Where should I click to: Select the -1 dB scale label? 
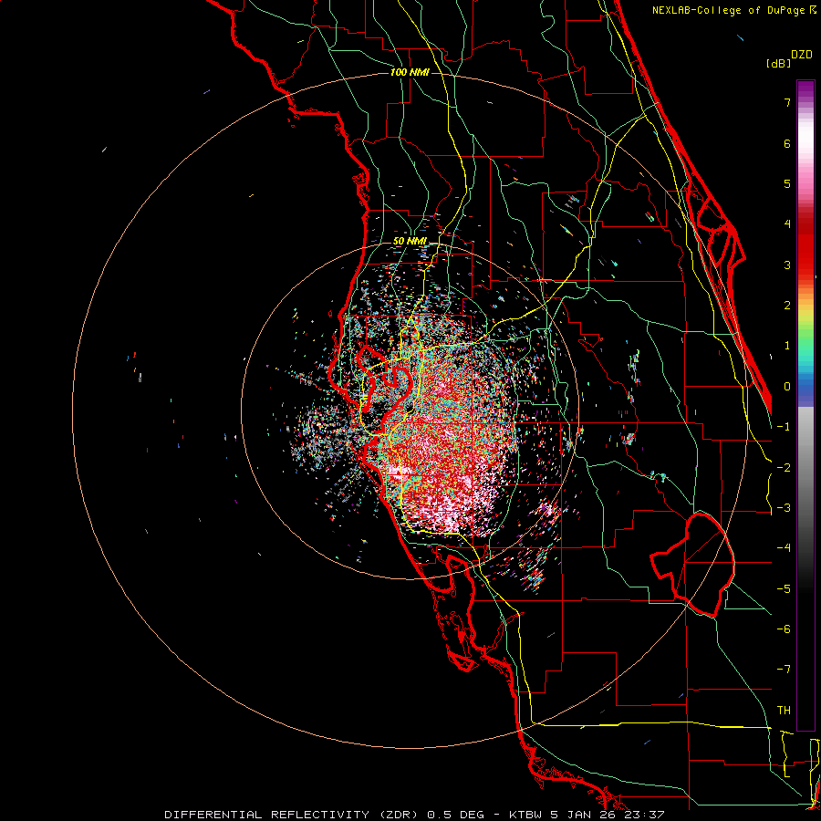[x=784, y=427]
